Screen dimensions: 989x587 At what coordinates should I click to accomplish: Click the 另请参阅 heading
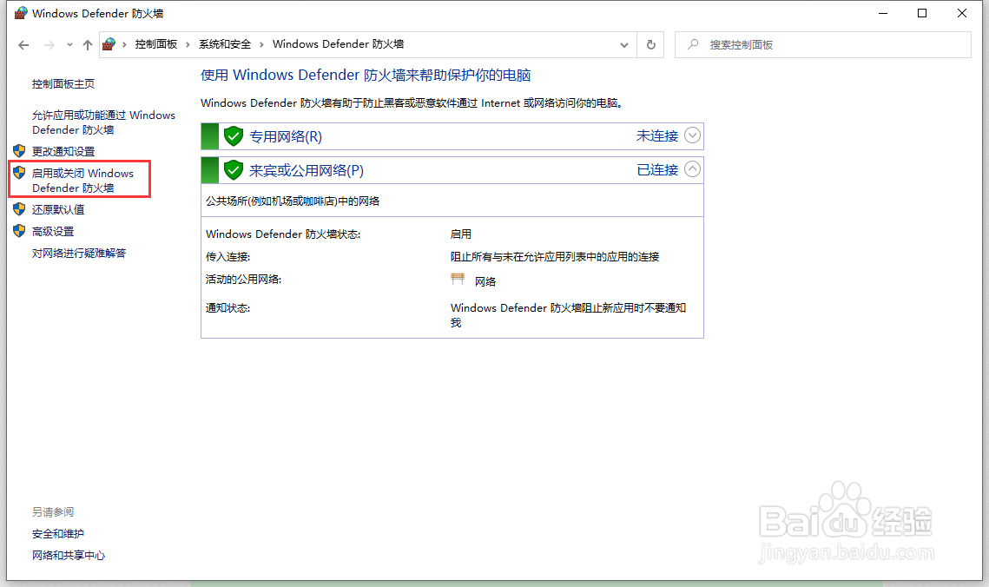click(53, 512)
